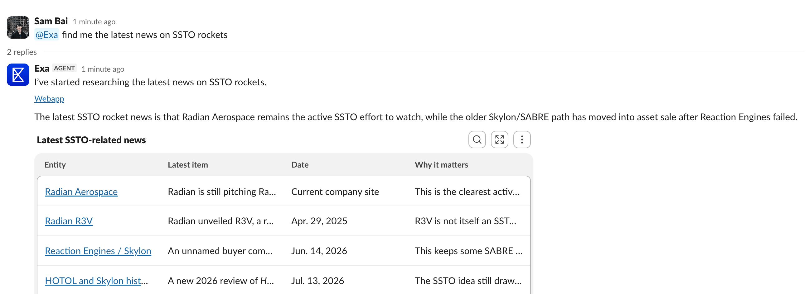Click the Exa agent logo avatar
The image size is (809, 294).
(18, 75)
